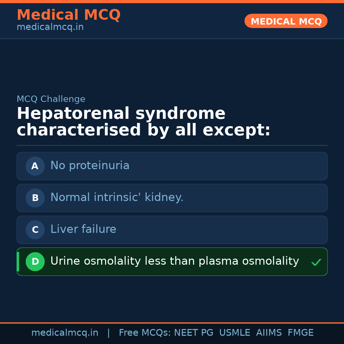The width and height of the screenshot is (344, 344).
Task: Click the orange Medical MCQ title
Action: coord(68,15)
